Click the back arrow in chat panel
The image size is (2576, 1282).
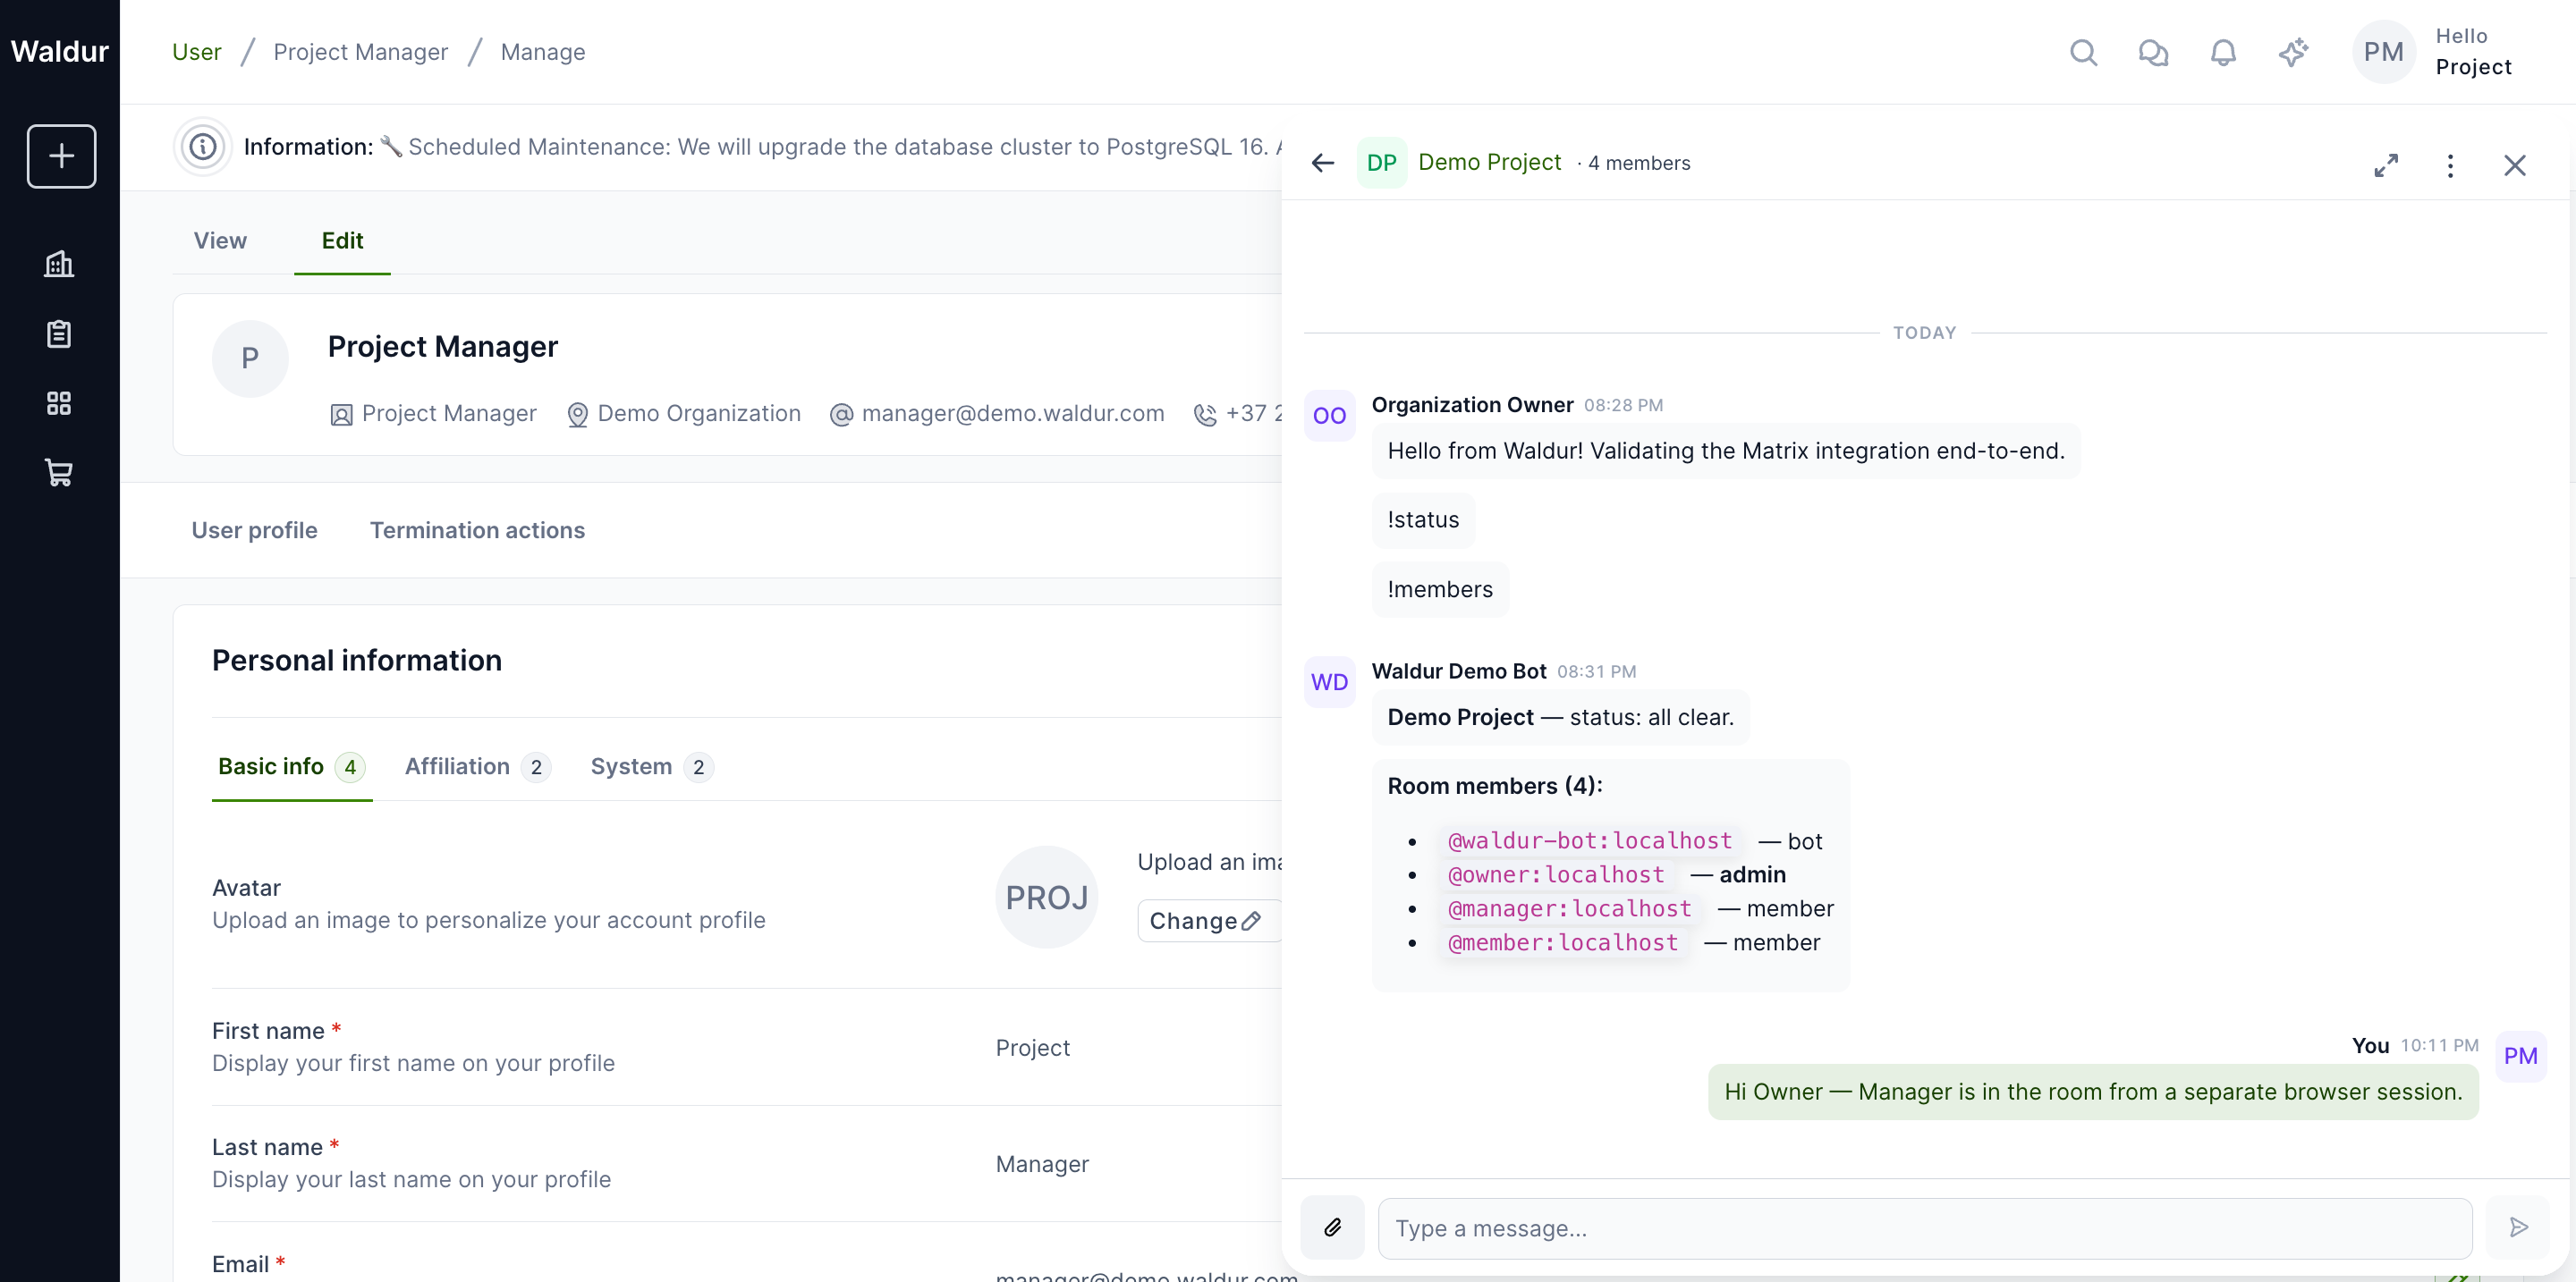click(1323, 163)
